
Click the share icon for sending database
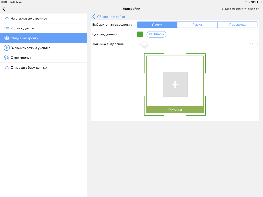[x=7, y=68]
